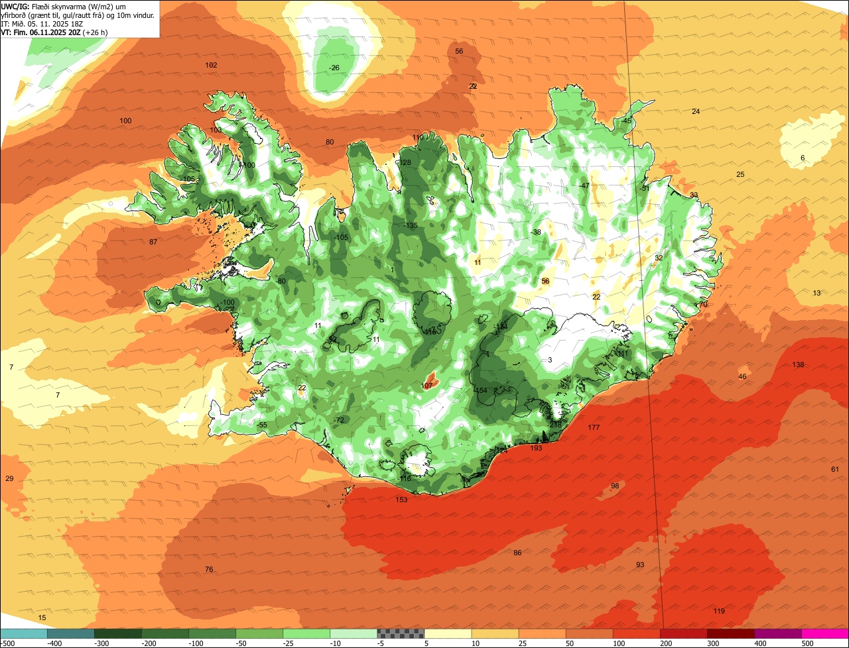The image size is (849, 648).
Task: Click the checkered legend swatch between -5 and 5
Action: tap(401, 633)
